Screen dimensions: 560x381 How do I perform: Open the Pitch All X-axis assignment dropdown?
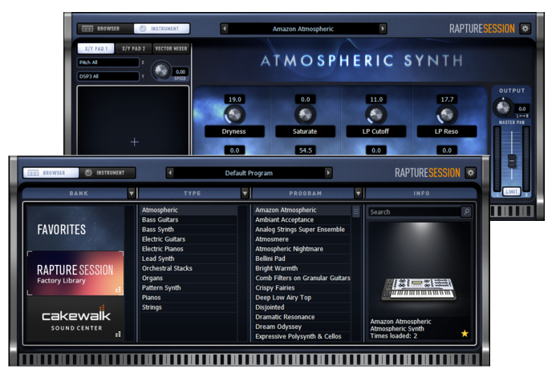point(108,62)
